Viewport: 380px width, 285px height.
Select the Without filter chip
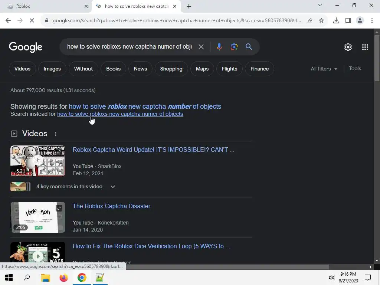(83, 69)
